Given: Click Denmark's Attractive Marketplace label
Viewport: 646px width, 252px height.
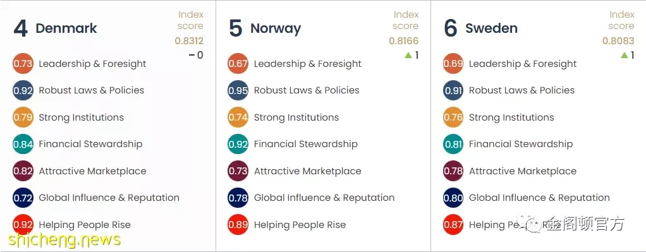Looking at the screenshot, I should [x=92, y=171].
